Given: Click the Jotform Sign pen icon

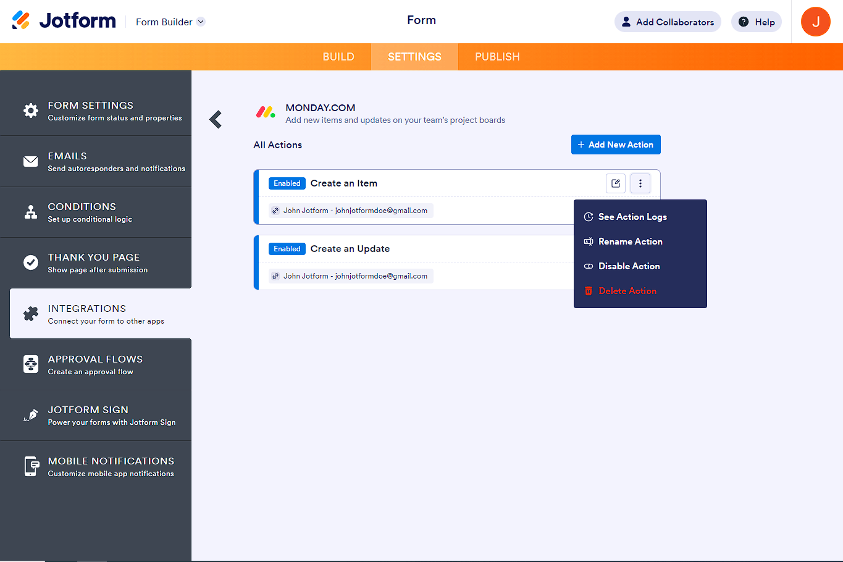Looking at the screenshot, I should (31, 415).
